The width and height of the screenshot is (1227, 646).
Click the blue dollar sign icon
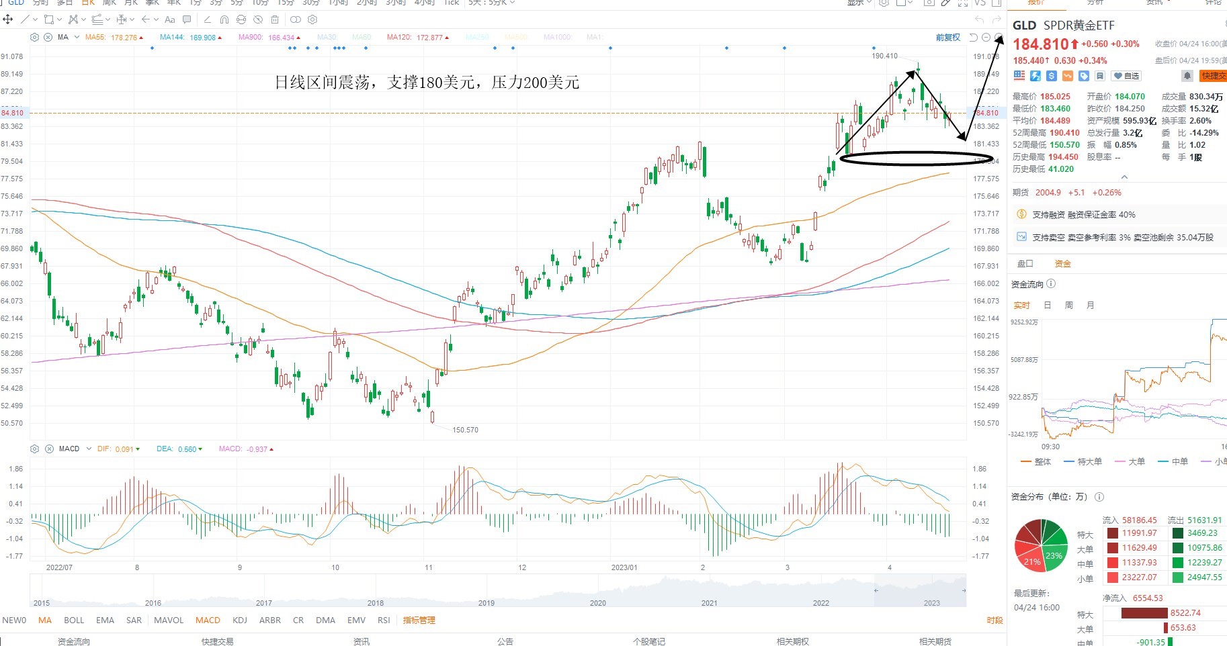(1052, 76)
